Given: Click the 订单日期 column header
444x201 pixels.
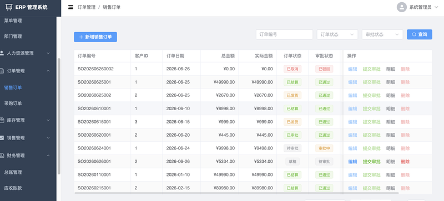Looking at the screenshot, I should pyautogui.click(x=175, y=56).
